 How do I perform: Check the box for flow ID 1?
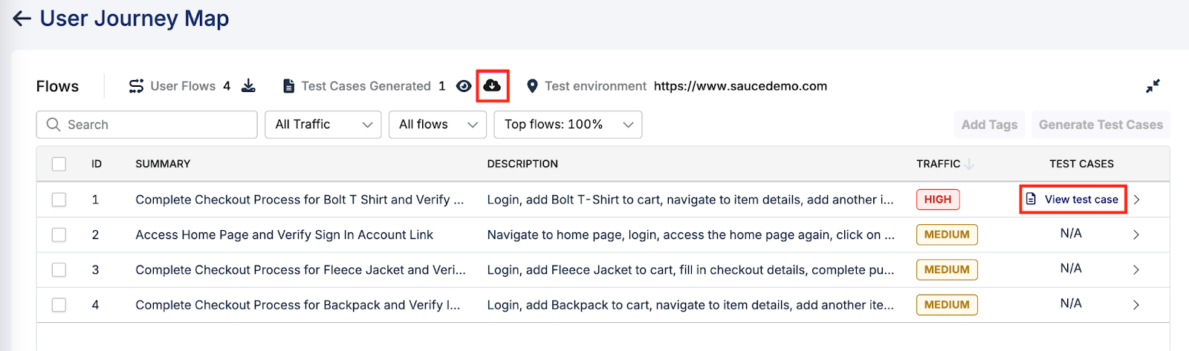click(x=59, y=200)
